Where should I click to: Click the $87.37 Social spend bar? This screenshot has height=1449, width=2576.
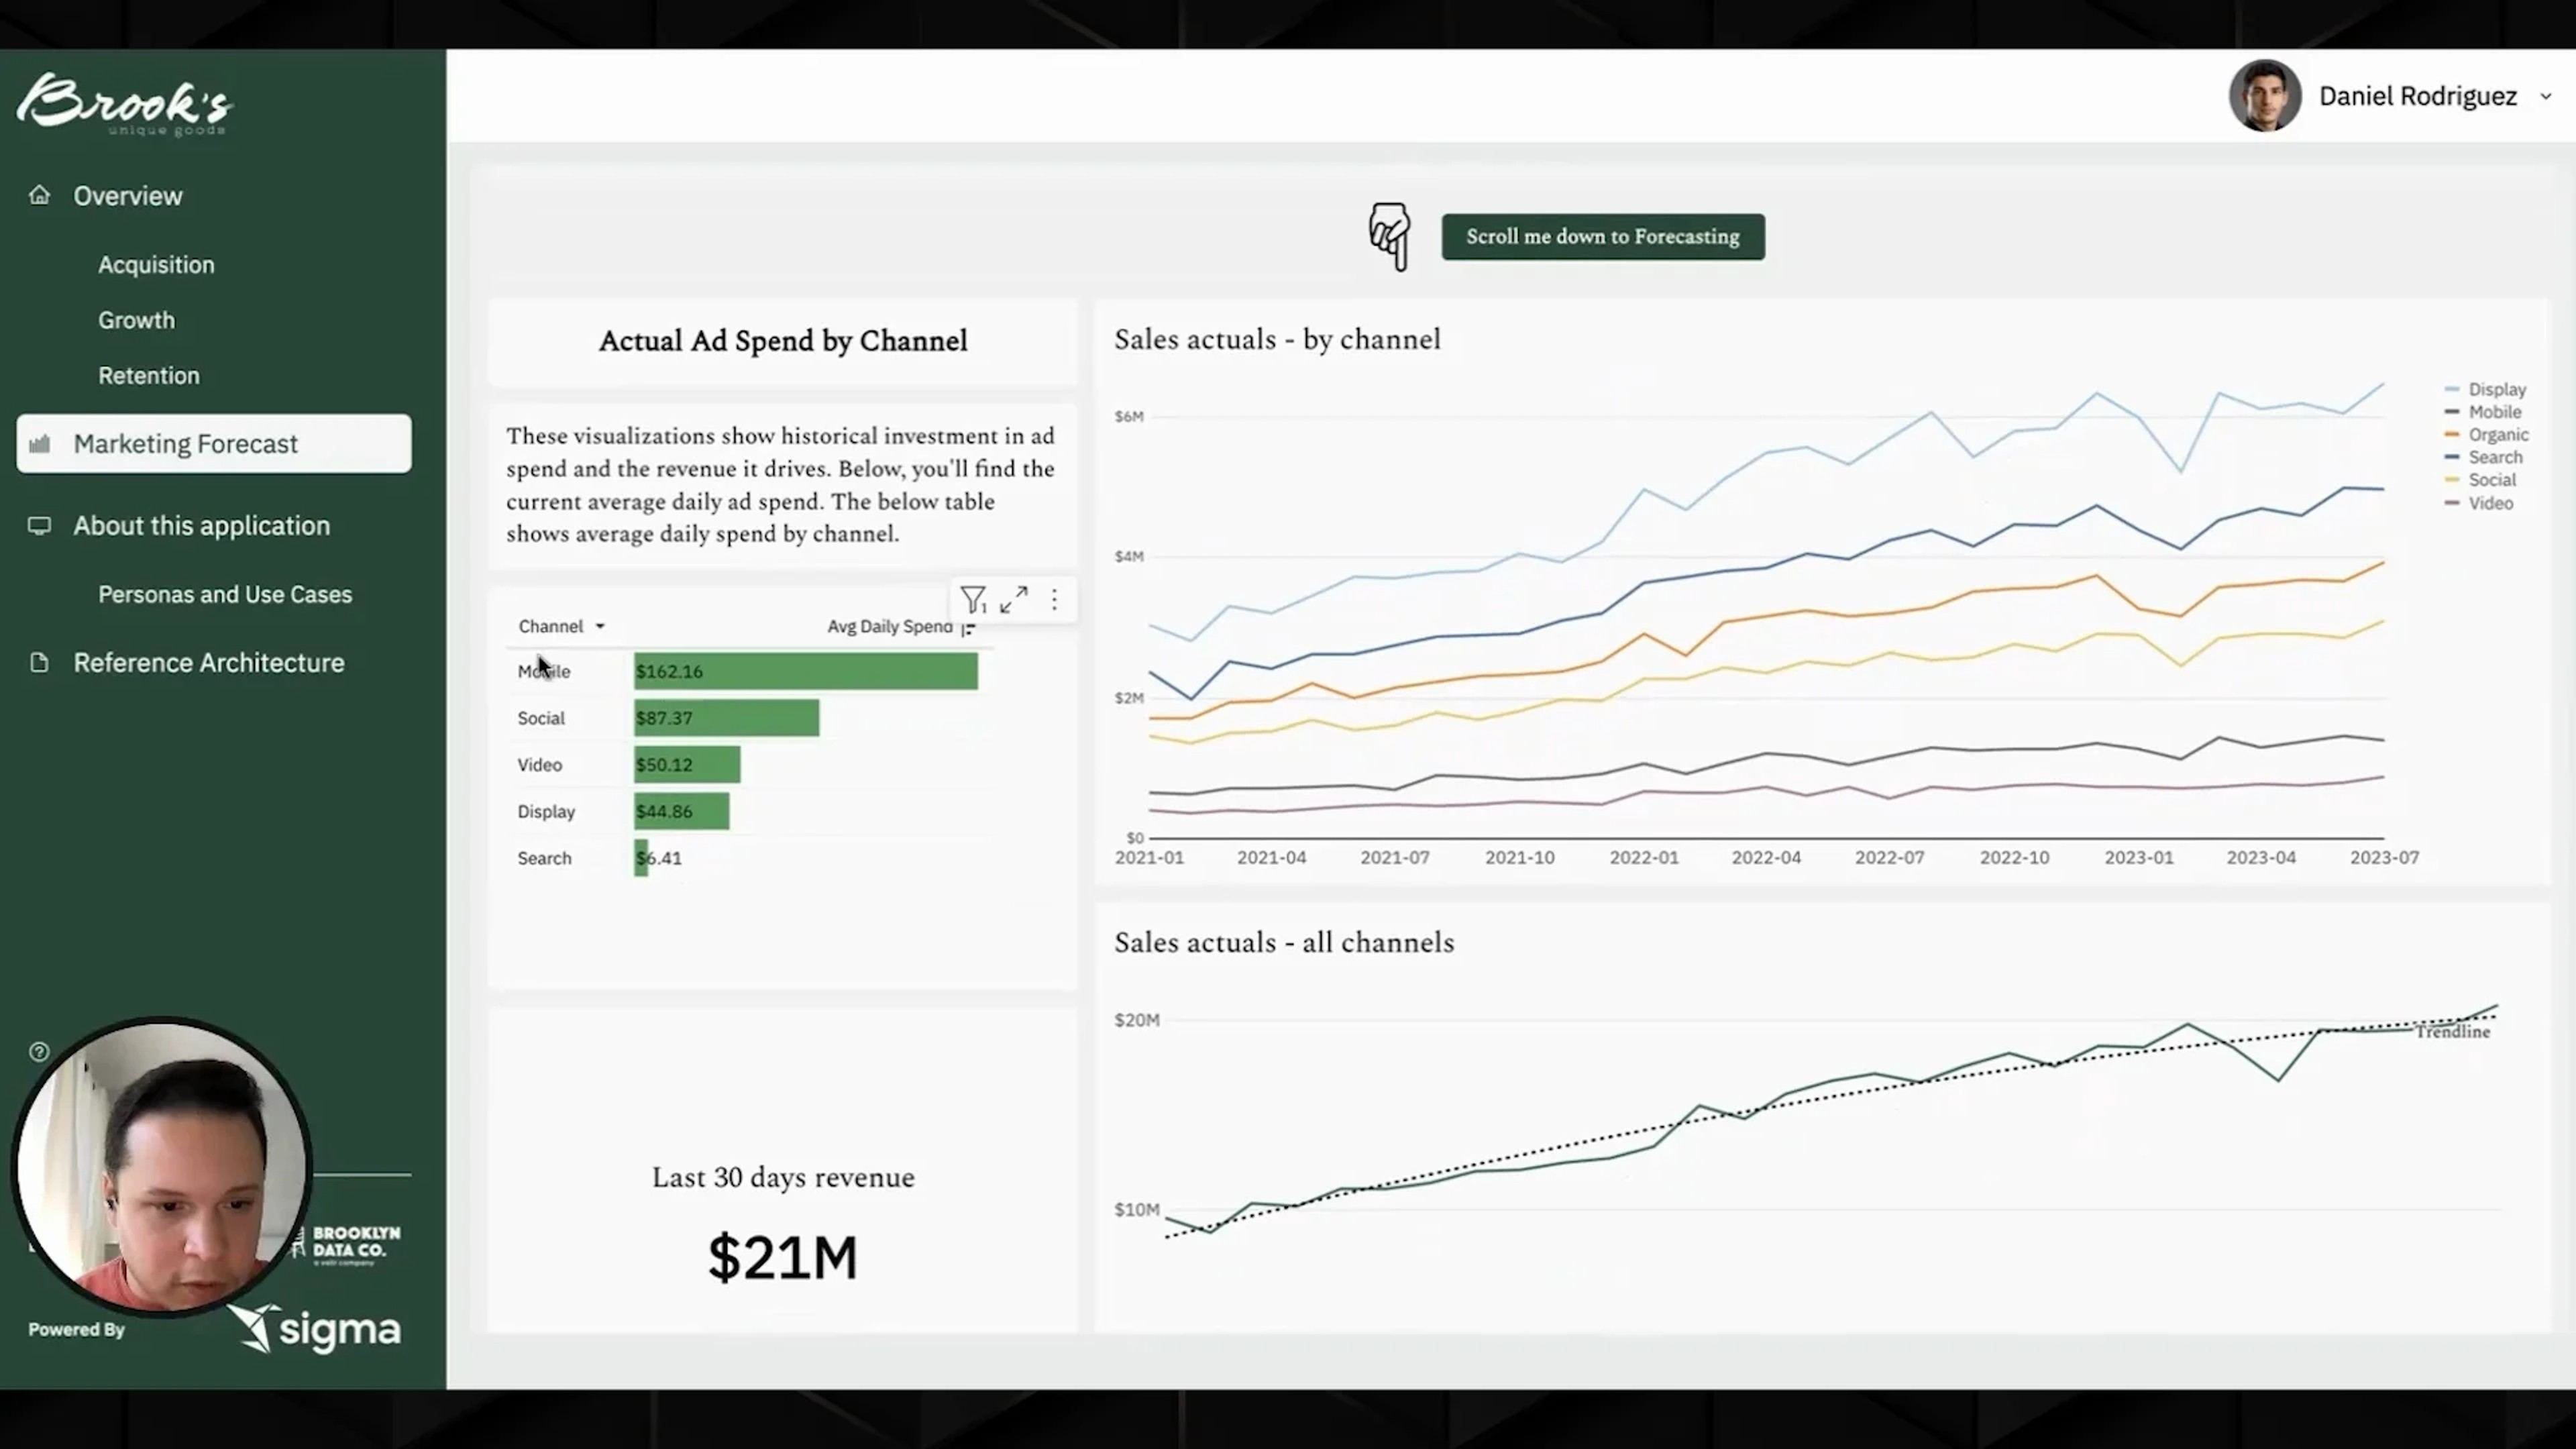pos(727,718)
